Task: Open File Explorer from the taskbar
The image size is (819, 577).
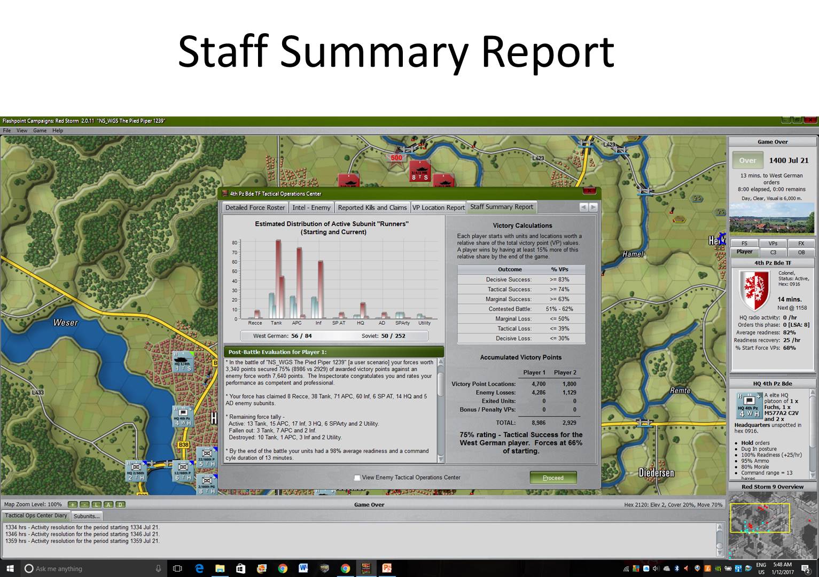Action: tap(220, 568)
